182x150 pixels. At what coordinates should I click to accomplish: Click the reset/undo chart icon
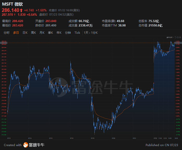click(x=175, y=37)
